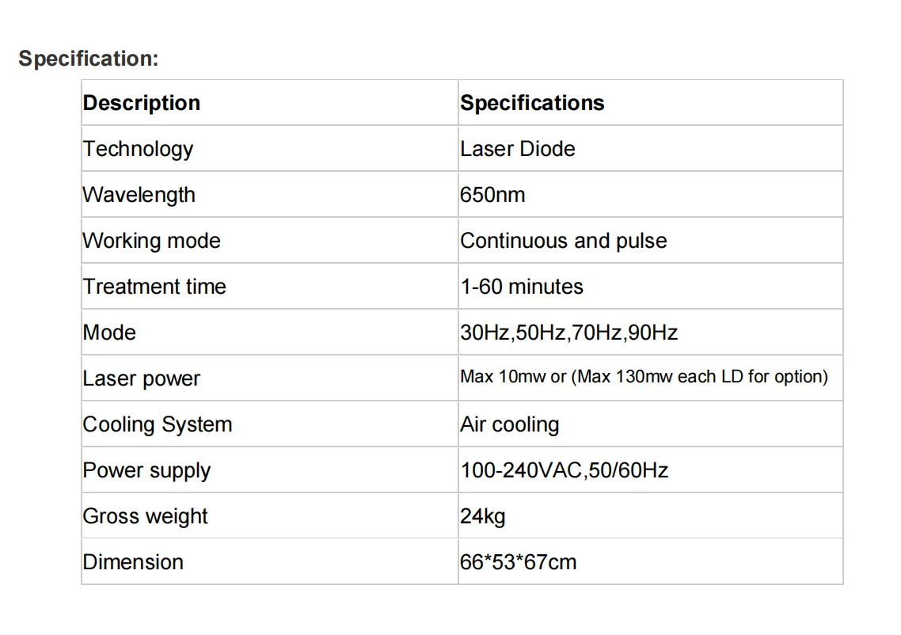This screenshot has width=901, height=635.
Task: Click the '650nm' wavelength value
Action: pyautogui.click(x=492, y=195)
